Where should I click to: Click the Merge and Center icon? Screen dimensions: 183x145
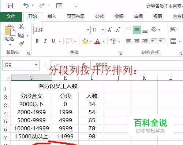click(173, 41)
